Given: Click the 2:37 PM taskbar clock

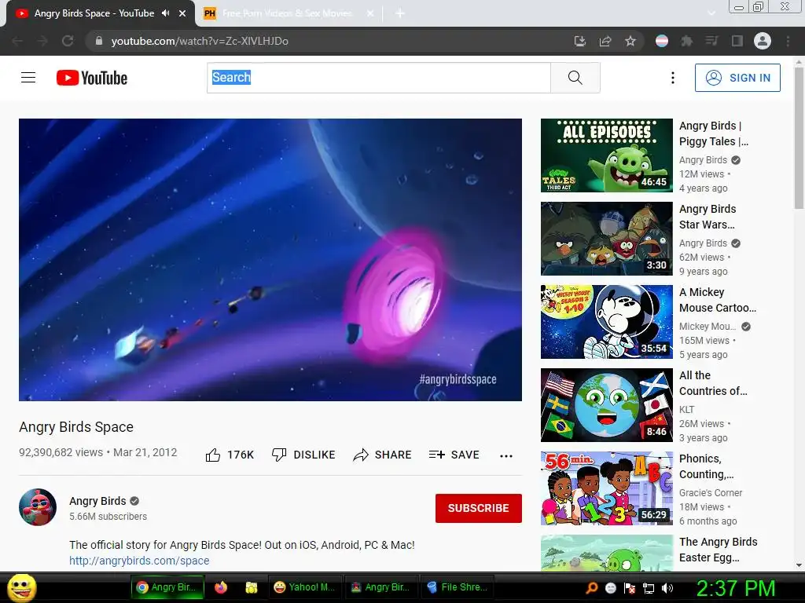Looking at the screenshot, I should tap(735, 588).
